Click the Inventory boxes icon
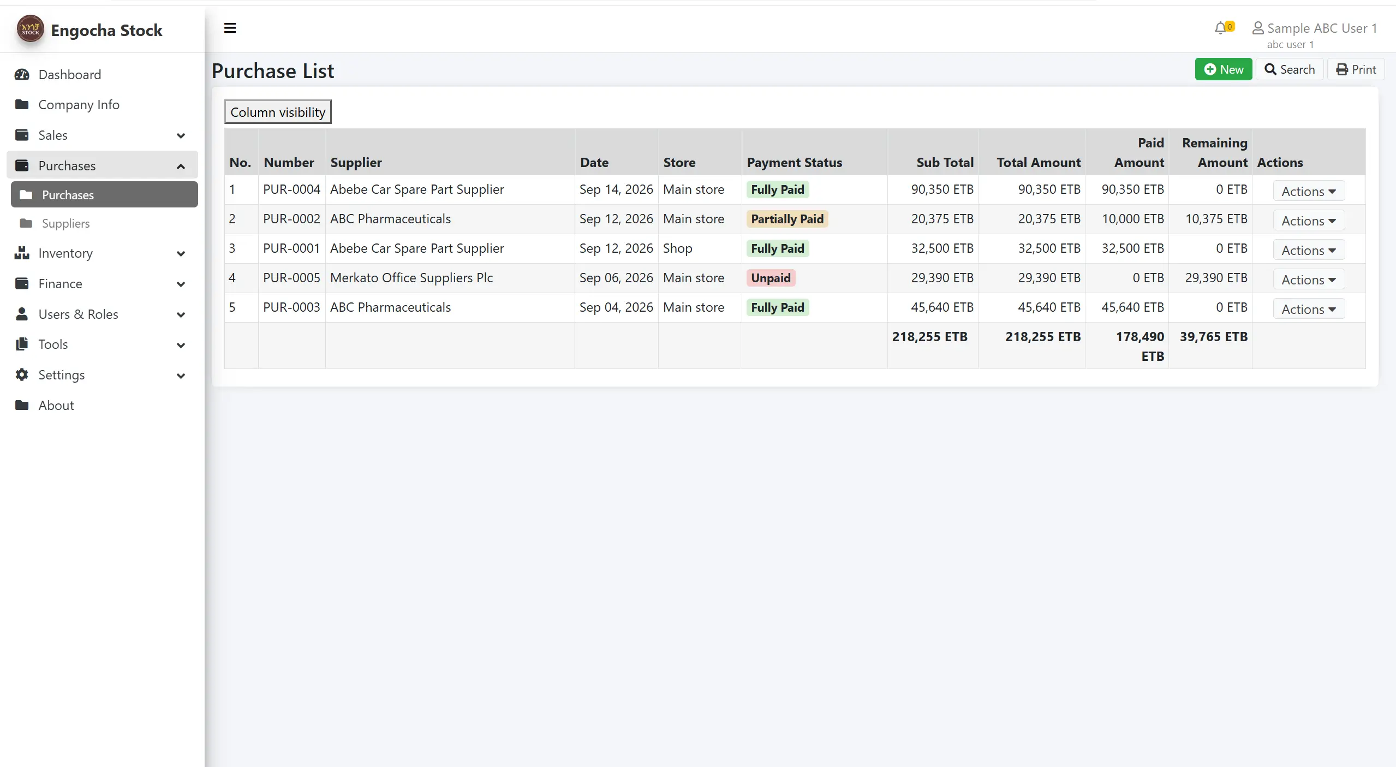Screen dimensions: 1396x767 click(x=22, y=253)
